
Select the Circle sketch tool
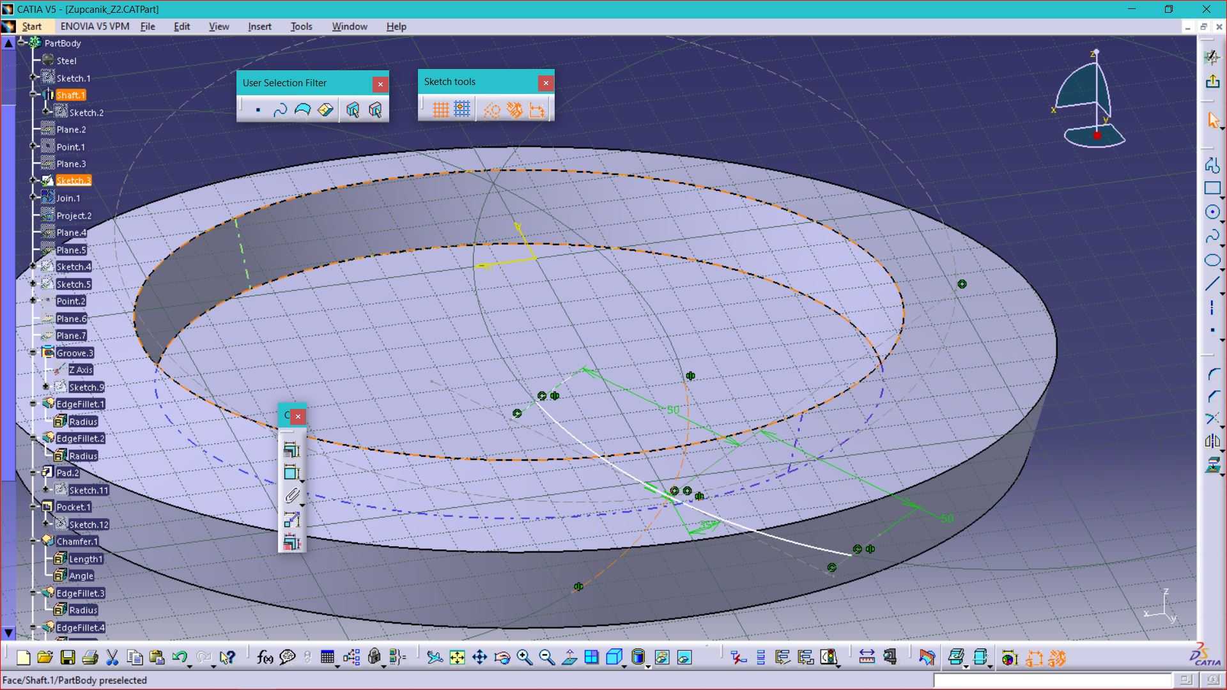[x=1212, y=212]
